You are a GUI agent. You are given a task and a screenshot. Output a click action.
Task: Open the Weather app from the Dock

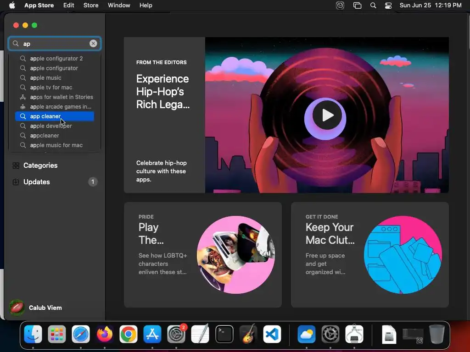coord(306,334)
